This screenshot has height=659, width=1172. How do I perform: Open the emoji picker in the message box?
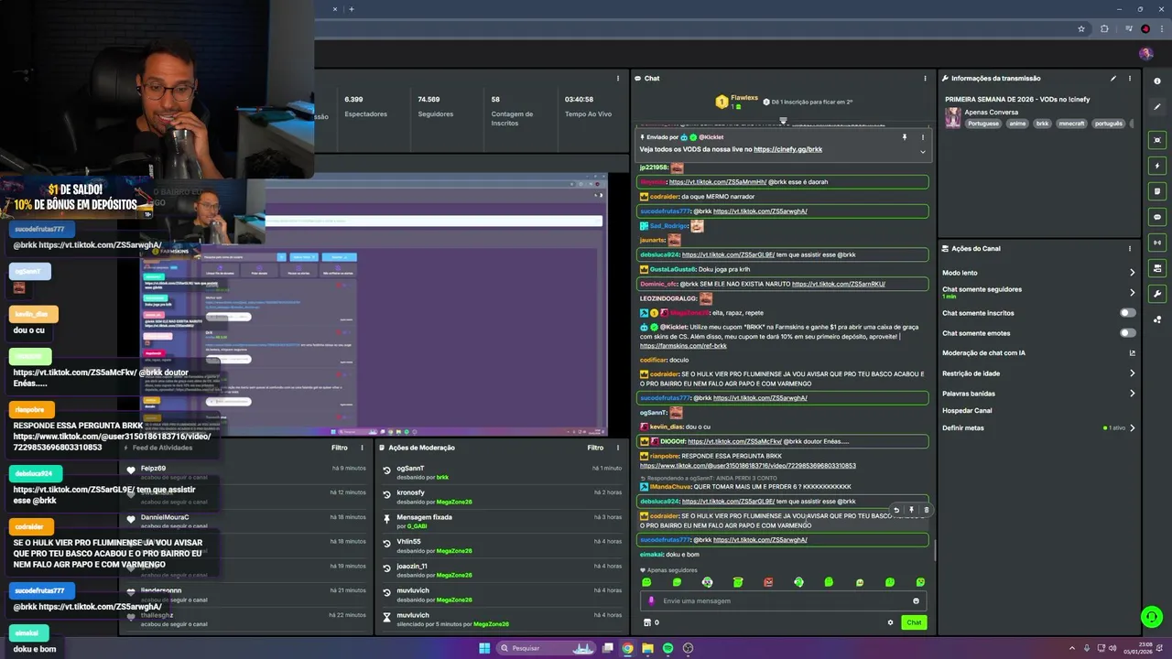click(916, 601)
